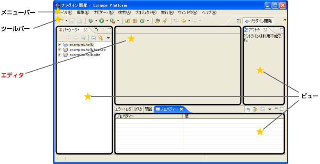Viewport: 320px width, 164px height.
Task: Click main toolbar grey Forward arrow
Action: (x=194, y=21)
